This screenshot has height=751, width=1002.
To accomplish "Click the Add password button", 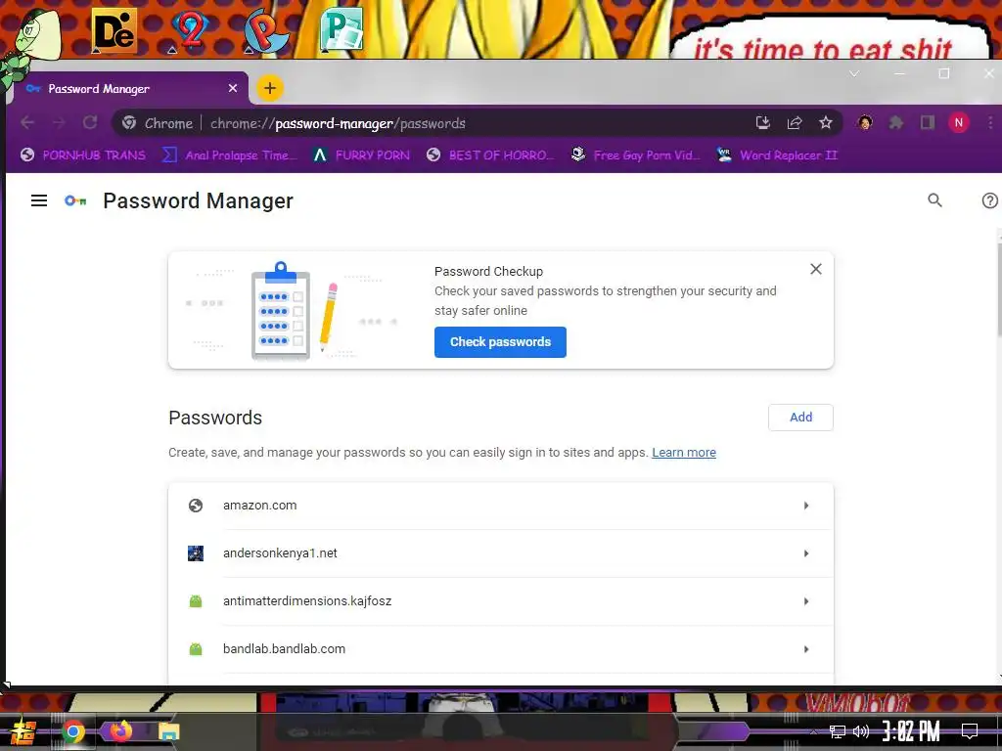I will (800, 417).
